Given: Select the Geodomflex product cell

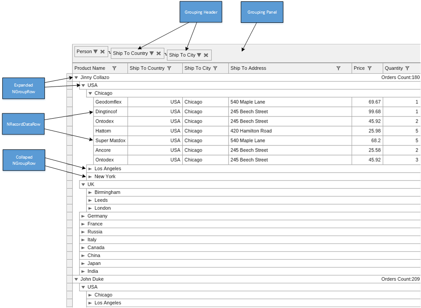Looking at the screenshot, I should click(109, 102).
